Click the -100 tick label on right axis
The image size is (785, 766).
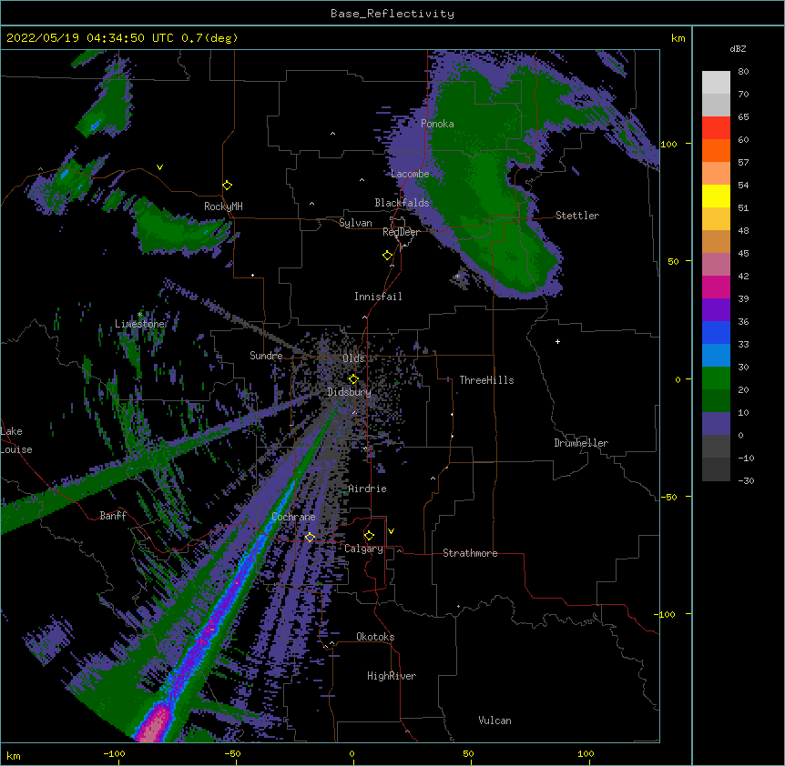pos(666,614)
